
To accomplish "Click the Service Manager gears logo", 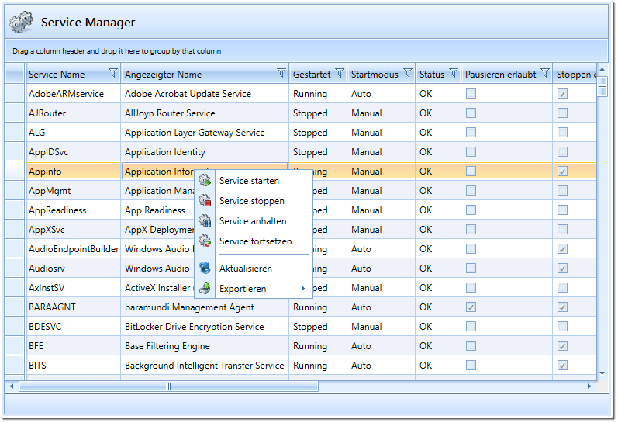I will [x=21, y=22].
